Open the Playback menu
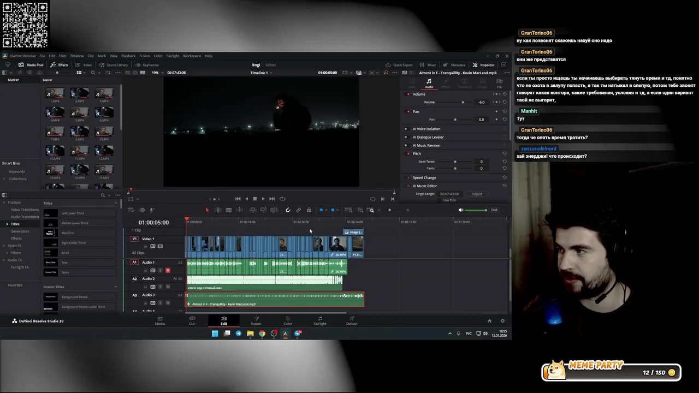 (128, 56)
